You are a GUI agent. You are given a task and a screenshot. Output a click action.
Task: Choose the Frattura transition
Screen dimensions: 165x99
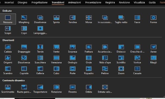[x=89, y=48]
